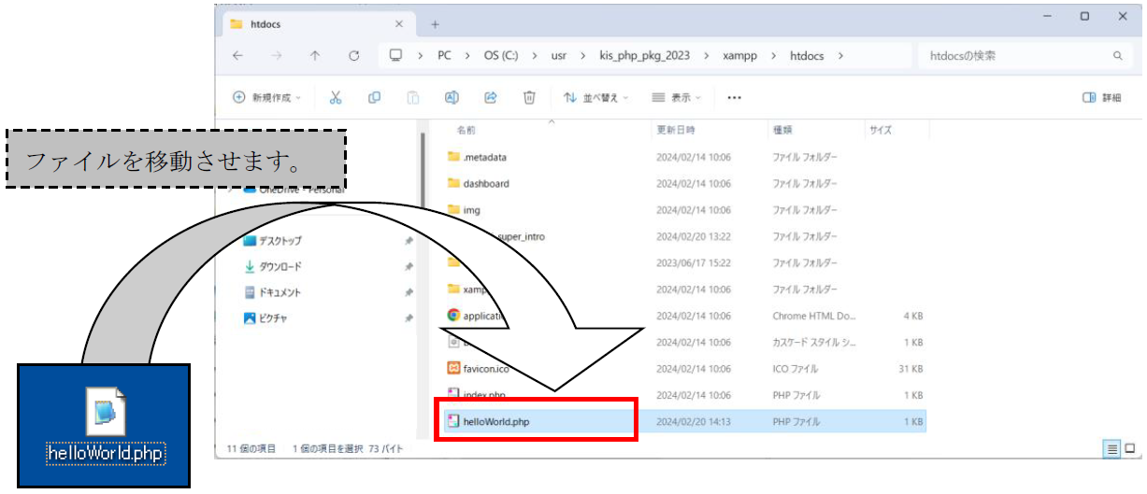Switch to large icons view in status bar
This screenshot has height=494, width=1147.
[x=1131, y=449]
